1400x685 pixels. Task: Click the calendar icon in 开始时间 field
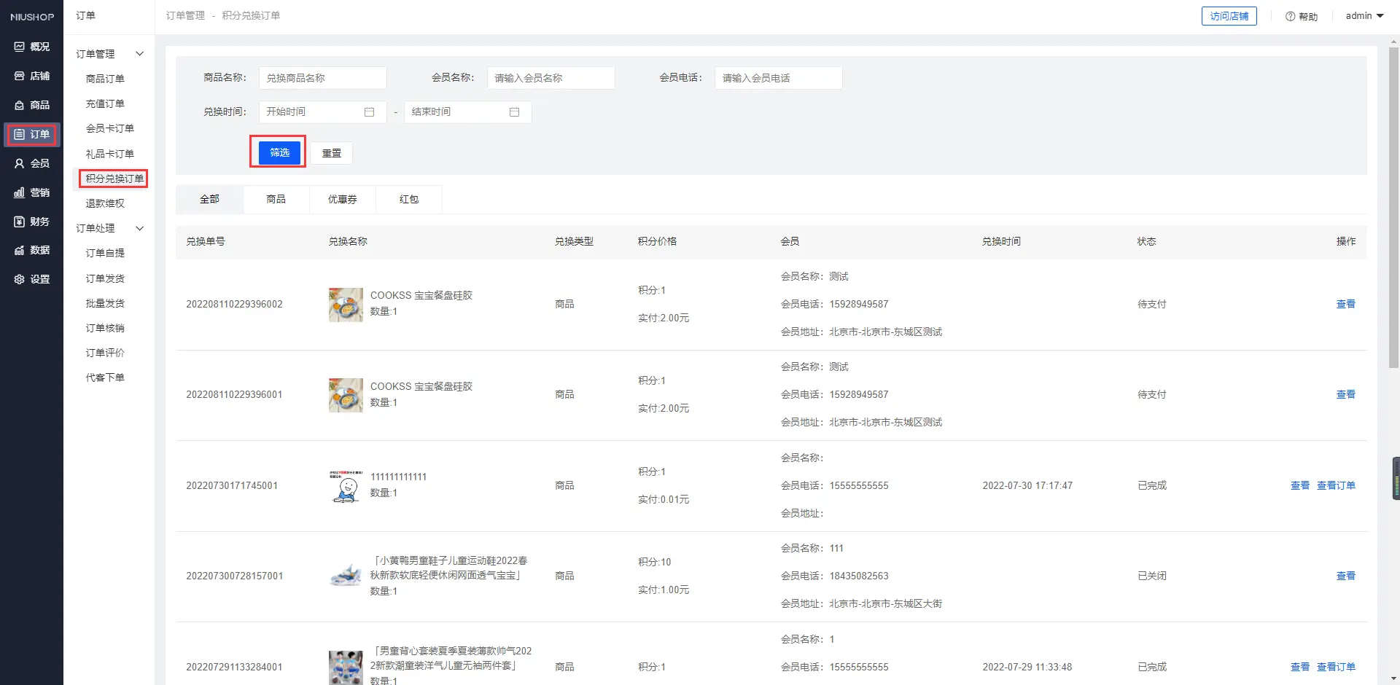coord(369,111)
